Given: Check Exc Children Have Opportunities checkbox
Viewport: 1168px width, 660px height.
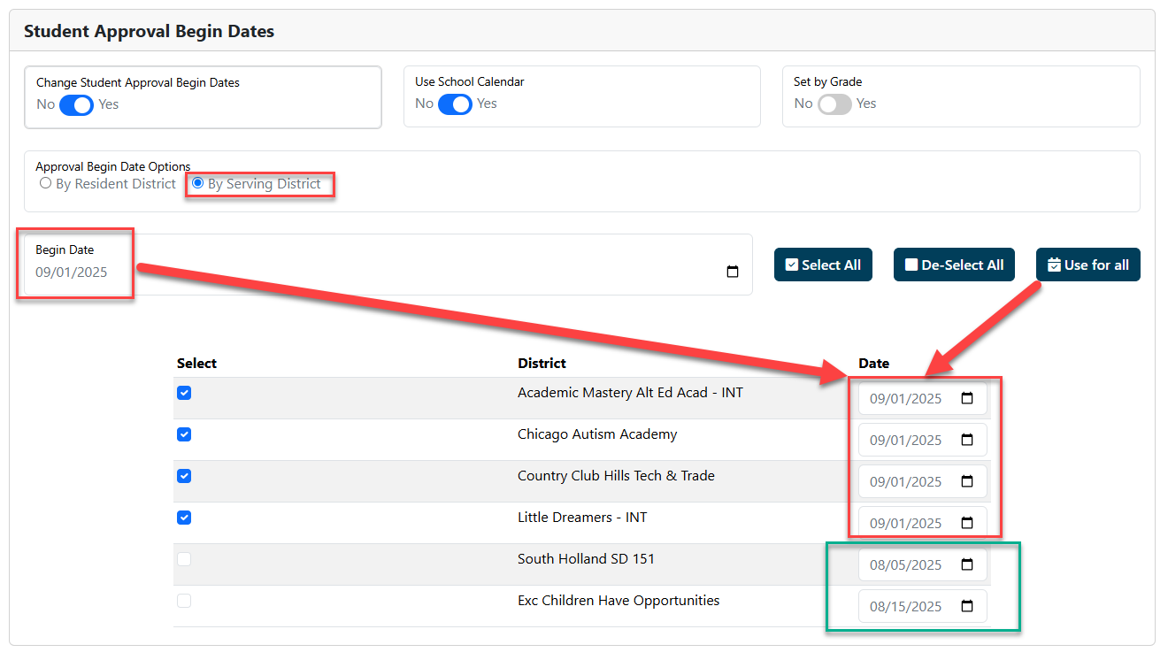Looking at the screenshot, I should click(x=184, y=601).
